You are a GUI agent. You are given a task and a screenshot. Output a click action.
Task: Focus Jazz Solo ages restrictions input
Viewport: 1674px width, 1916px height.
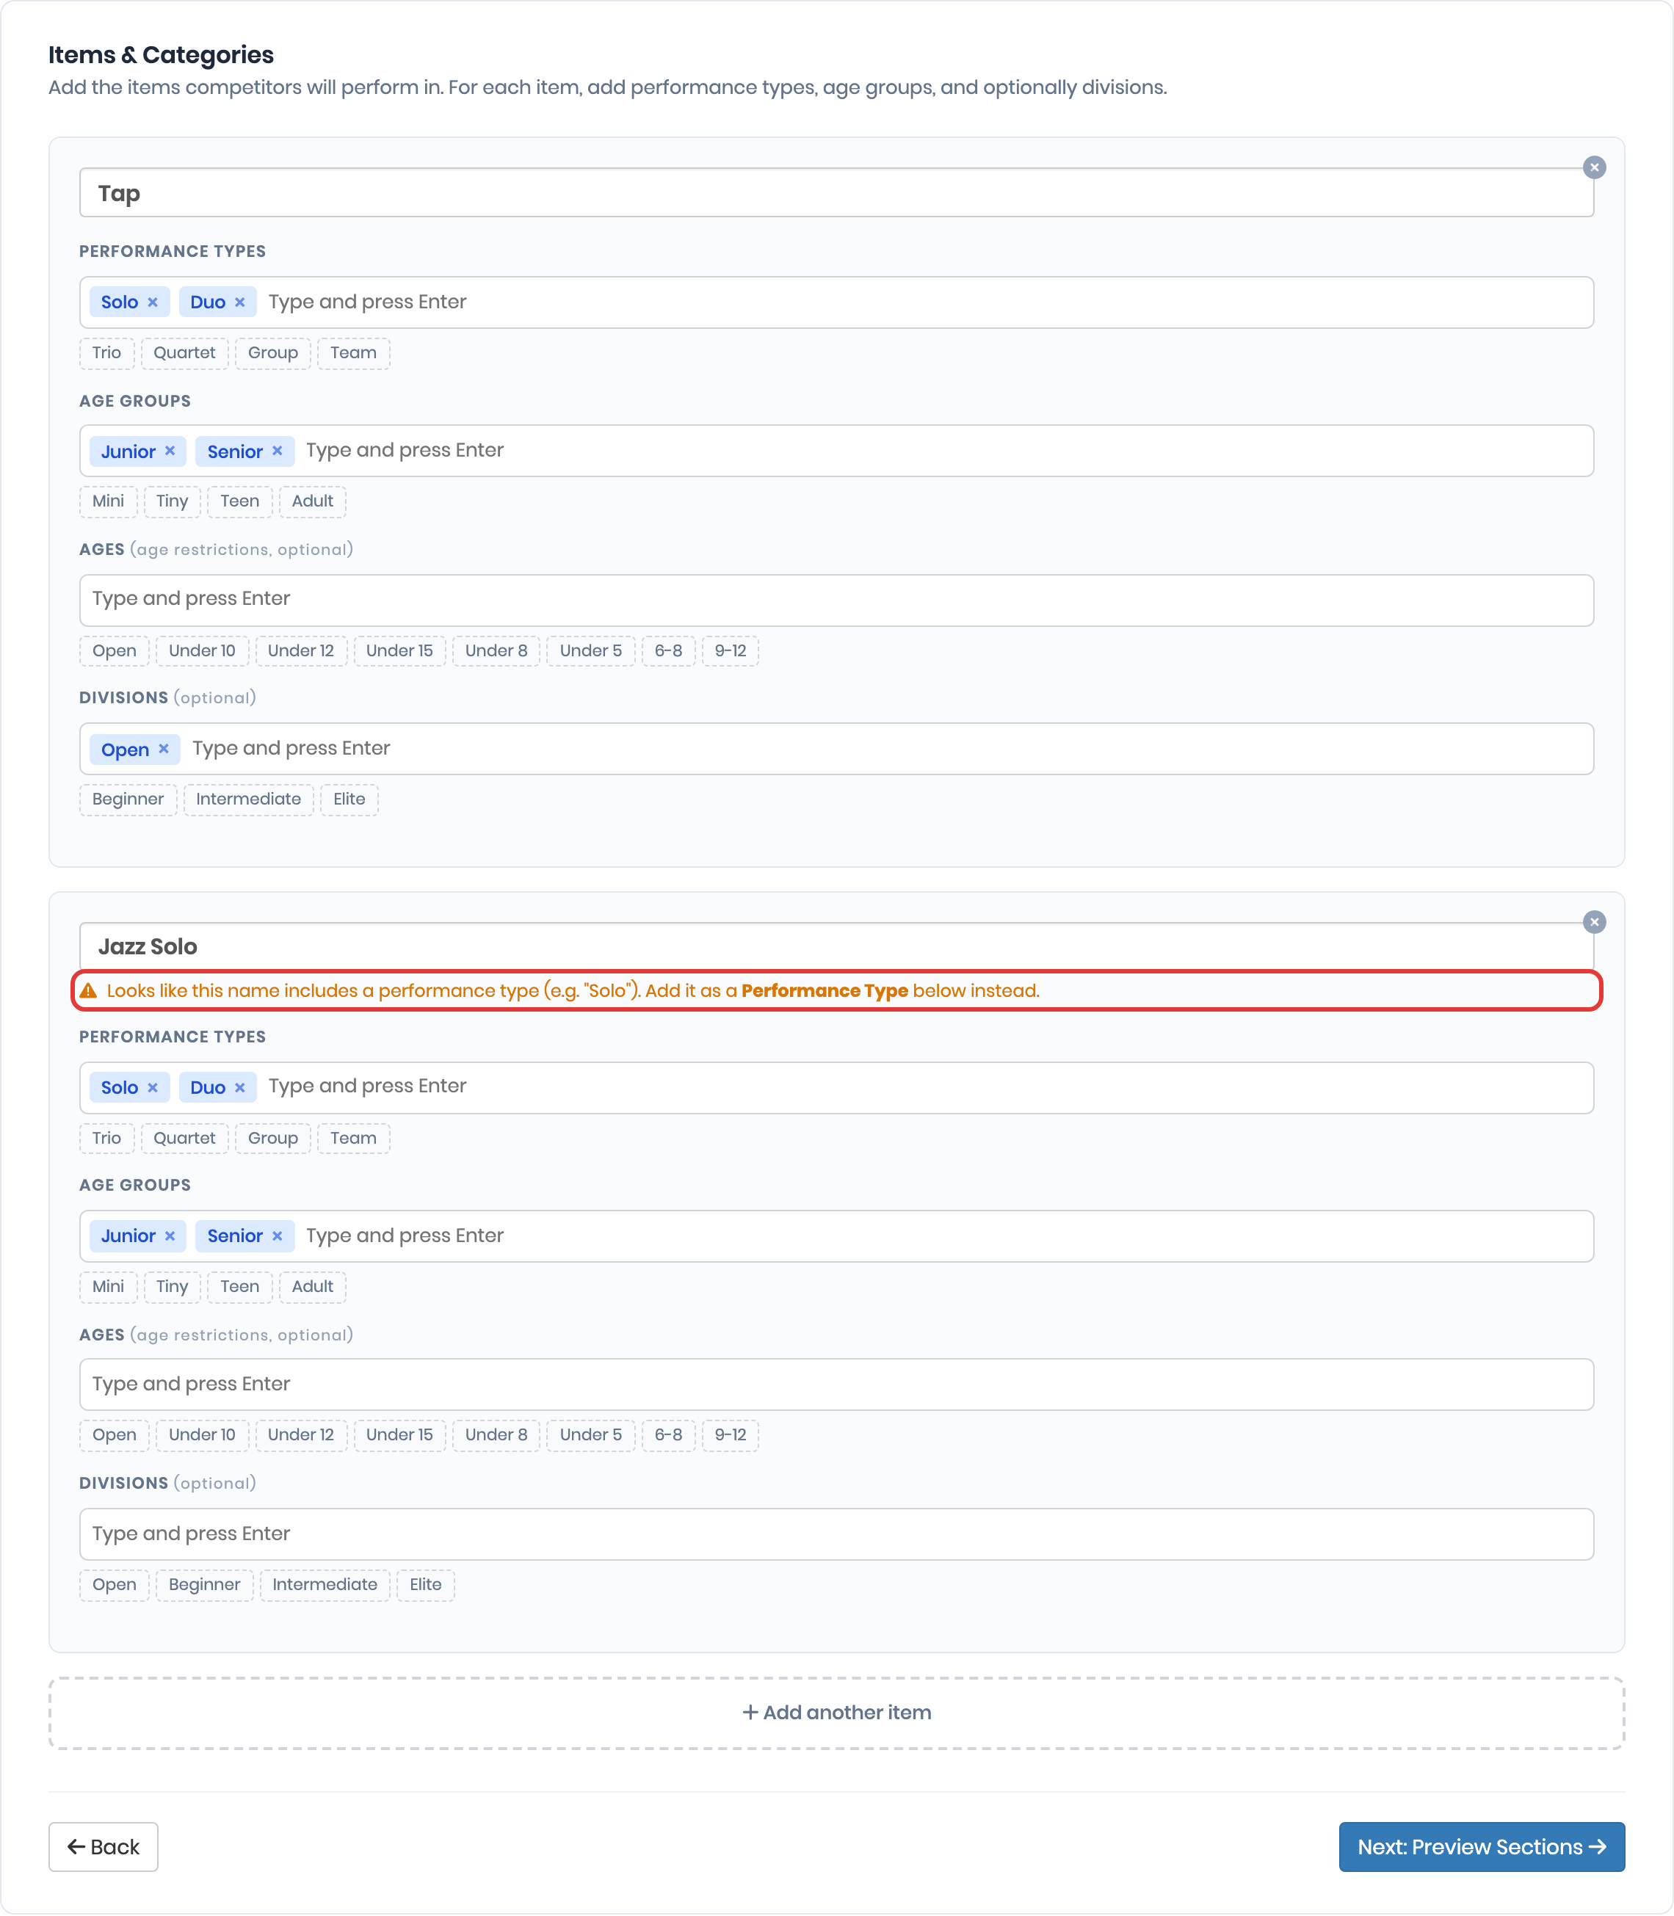(x=836, y=1385)
